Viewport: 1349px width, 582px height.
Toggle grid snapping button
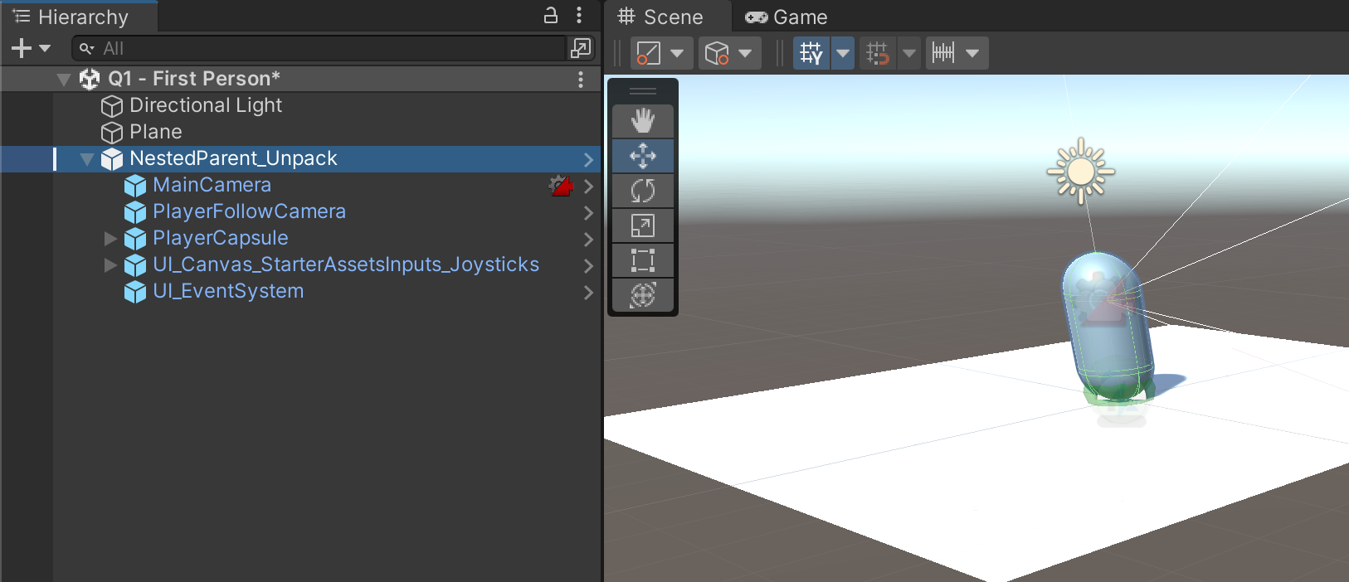[x=877, y=54]
